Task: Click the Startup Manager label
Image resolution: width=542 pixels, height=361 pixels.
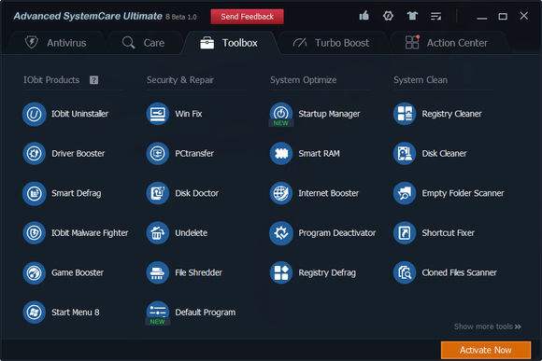Action: [x=329, y=114]
